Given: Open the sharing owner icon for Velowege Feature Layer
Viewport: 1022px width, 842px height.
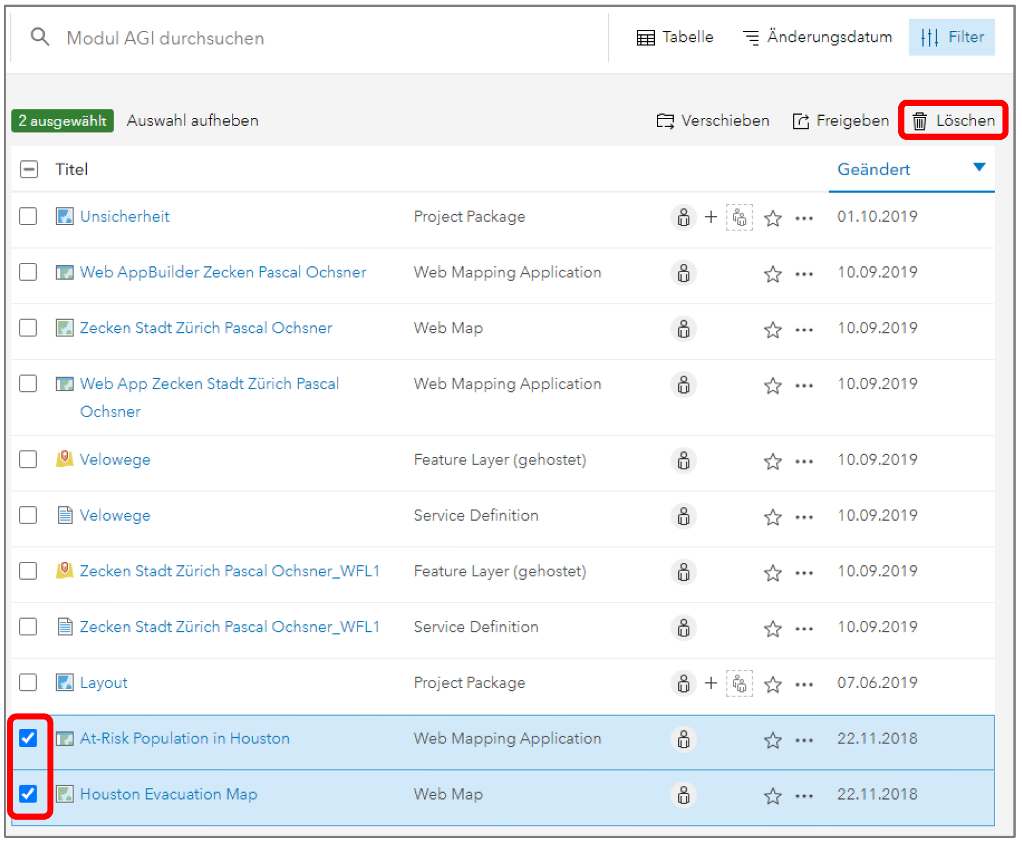Looking at the screenshot, I should 683,461.
